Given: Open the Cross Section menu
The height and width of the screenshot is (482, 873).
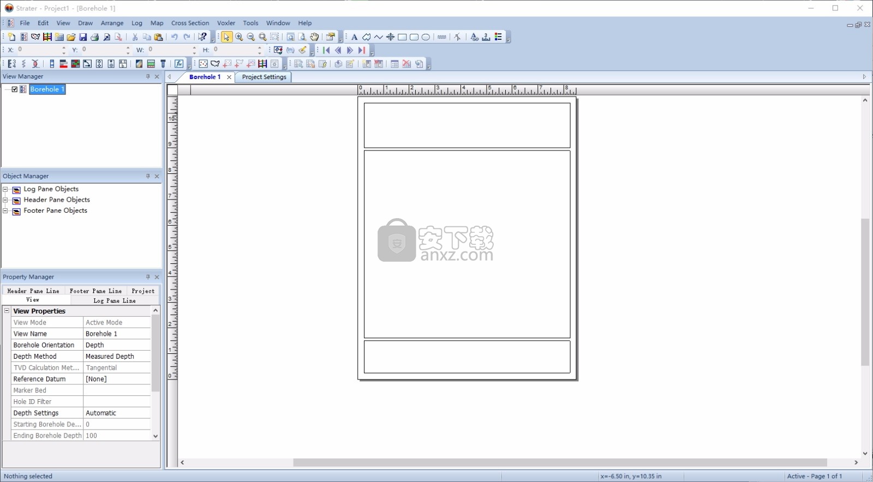Looking at the screenshot, I should click(190, 23).
